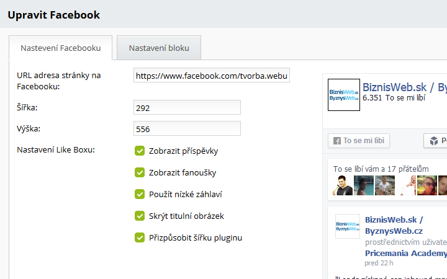Click the Facebook logo icon on like button

(337, 141)
